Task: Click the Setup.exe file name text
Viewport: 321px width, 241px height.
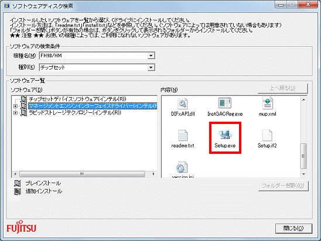Action: [225, 146]
